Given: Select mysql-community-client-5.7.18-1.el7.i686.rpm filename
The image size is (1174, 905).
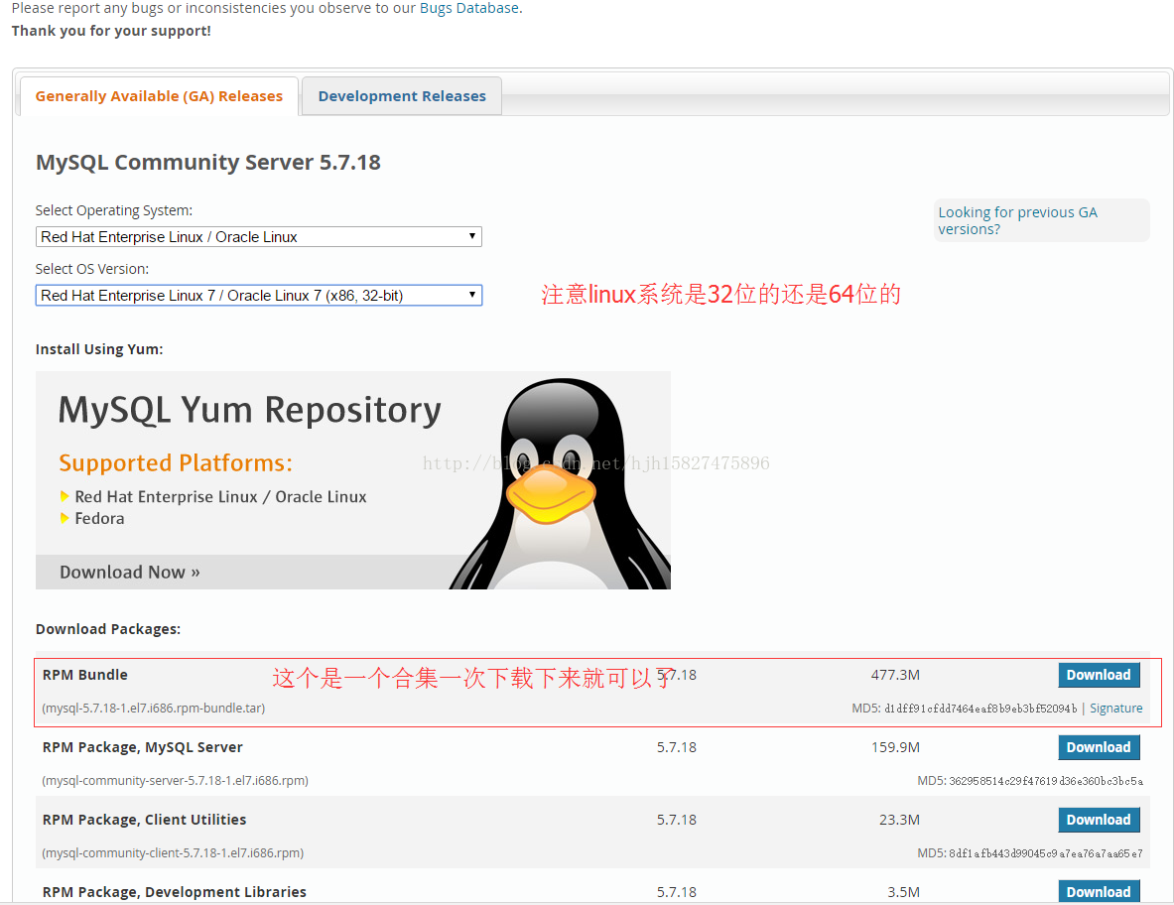Looking at the screenshot, I should pyautogui.click(x=173, y=853).
